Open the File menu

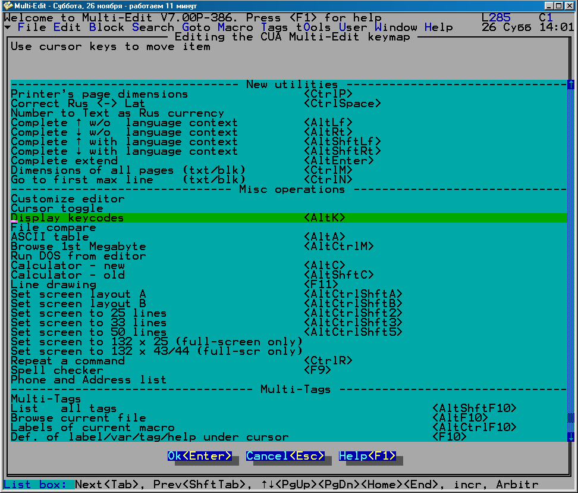click(32, 27)
